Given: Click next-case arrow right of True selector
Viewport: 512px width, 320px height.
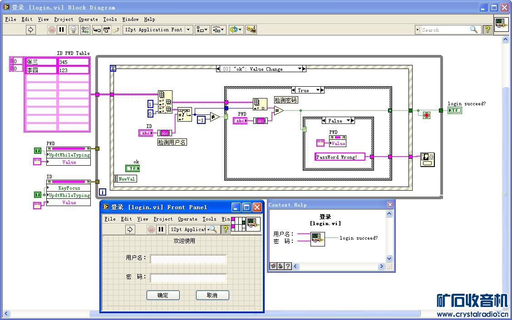Looking at the screenshot, I should (322, 90).
